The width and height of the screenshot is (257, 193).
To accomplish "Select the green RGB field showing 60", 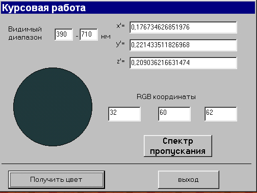I will pyautogui.click(x=174, y=114).
